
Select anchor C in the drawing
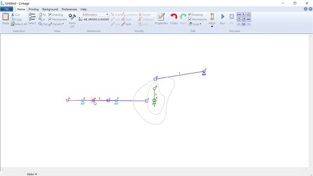pyautogui.click(x=204, y=72)
